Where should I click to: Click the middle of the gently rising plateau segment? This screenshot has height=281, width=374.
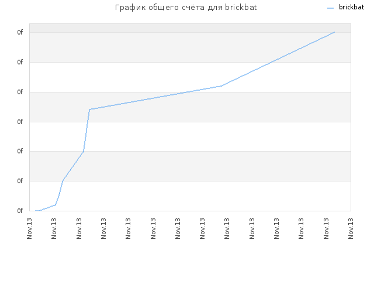point(155,98)
